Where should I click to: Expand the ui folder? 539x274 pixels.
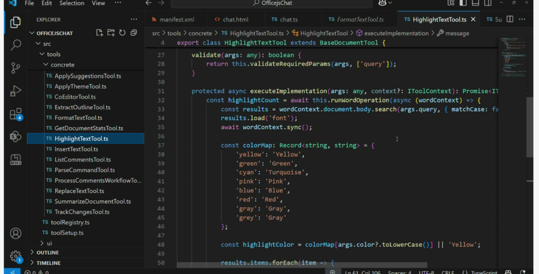pyautogui.click(x=49, y=243)
